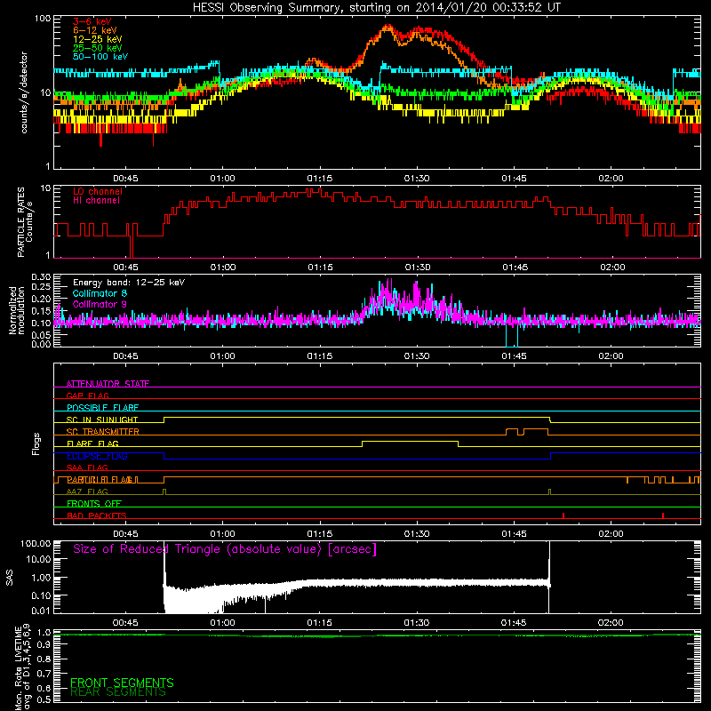Click the counts/s/detector axis label
711x711 pixels.
(x=24, y=92)
